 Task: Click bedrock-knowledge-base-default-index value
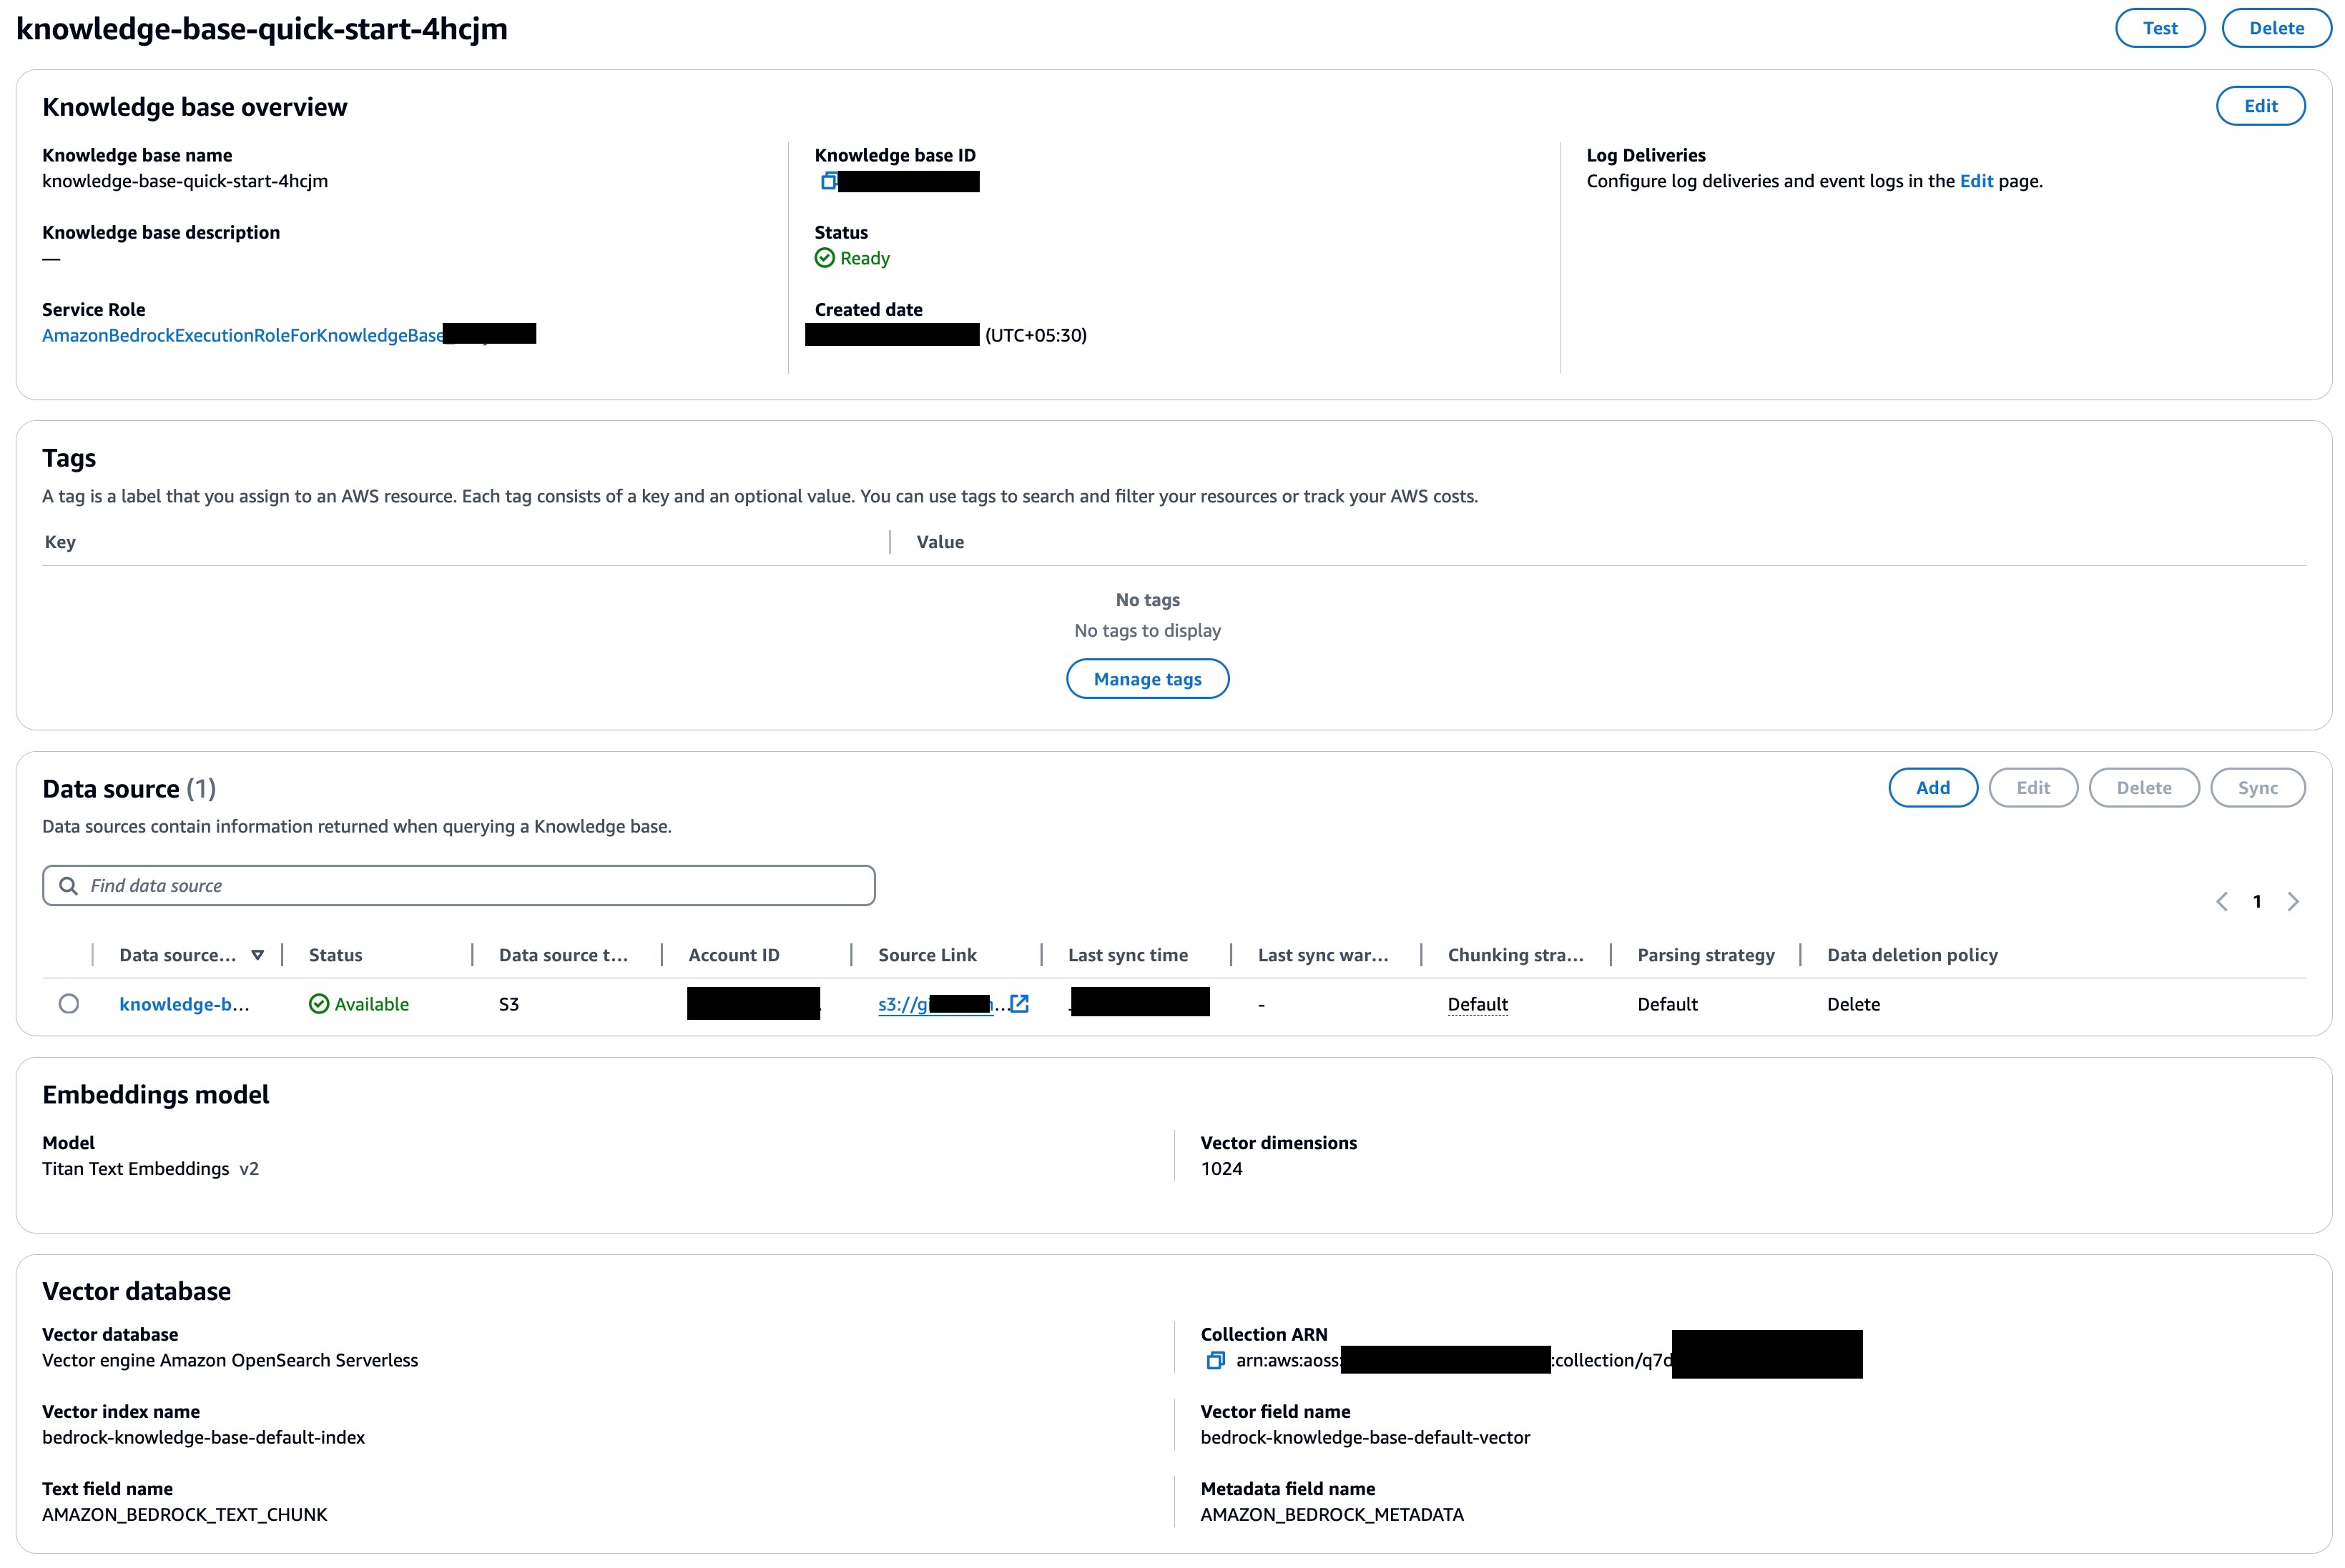tap(203, 1437)
